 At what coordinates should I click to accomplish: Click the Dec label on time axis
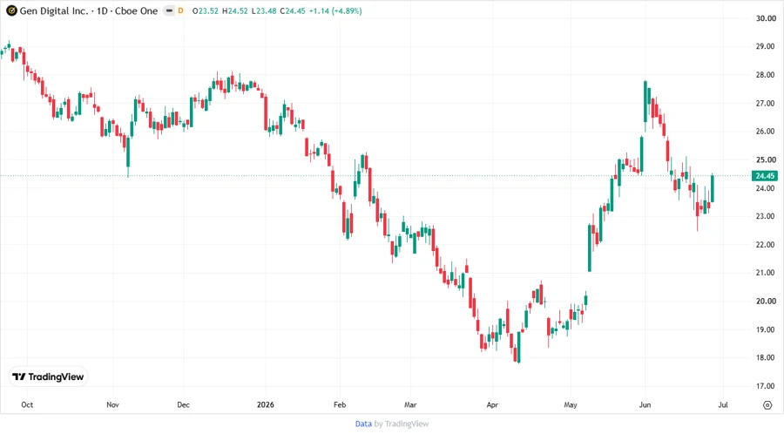[x=183, y=404]
